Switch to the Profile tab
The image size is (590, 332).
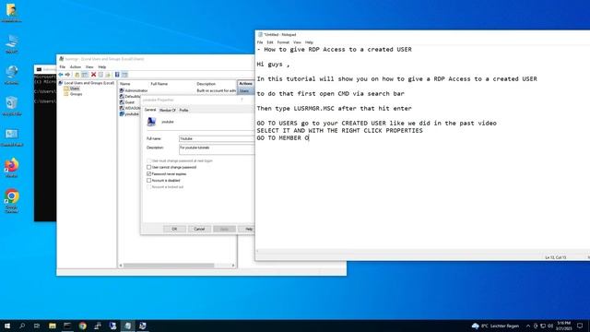pos(183,110)
